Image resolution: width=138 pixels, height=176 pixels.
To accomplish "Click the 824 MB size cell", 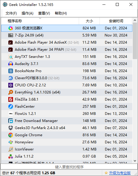I will click(x=89, y=28).
